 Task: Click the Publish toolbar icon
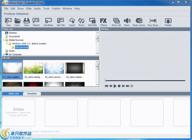[x=168, y=22]
